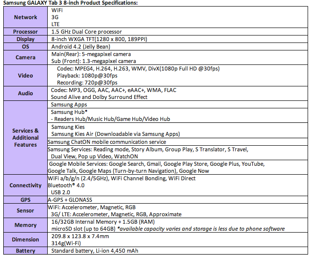Select the '3G' network entry
The height and width of the screenshot is (255, 309).
click(x=55, y=17)
